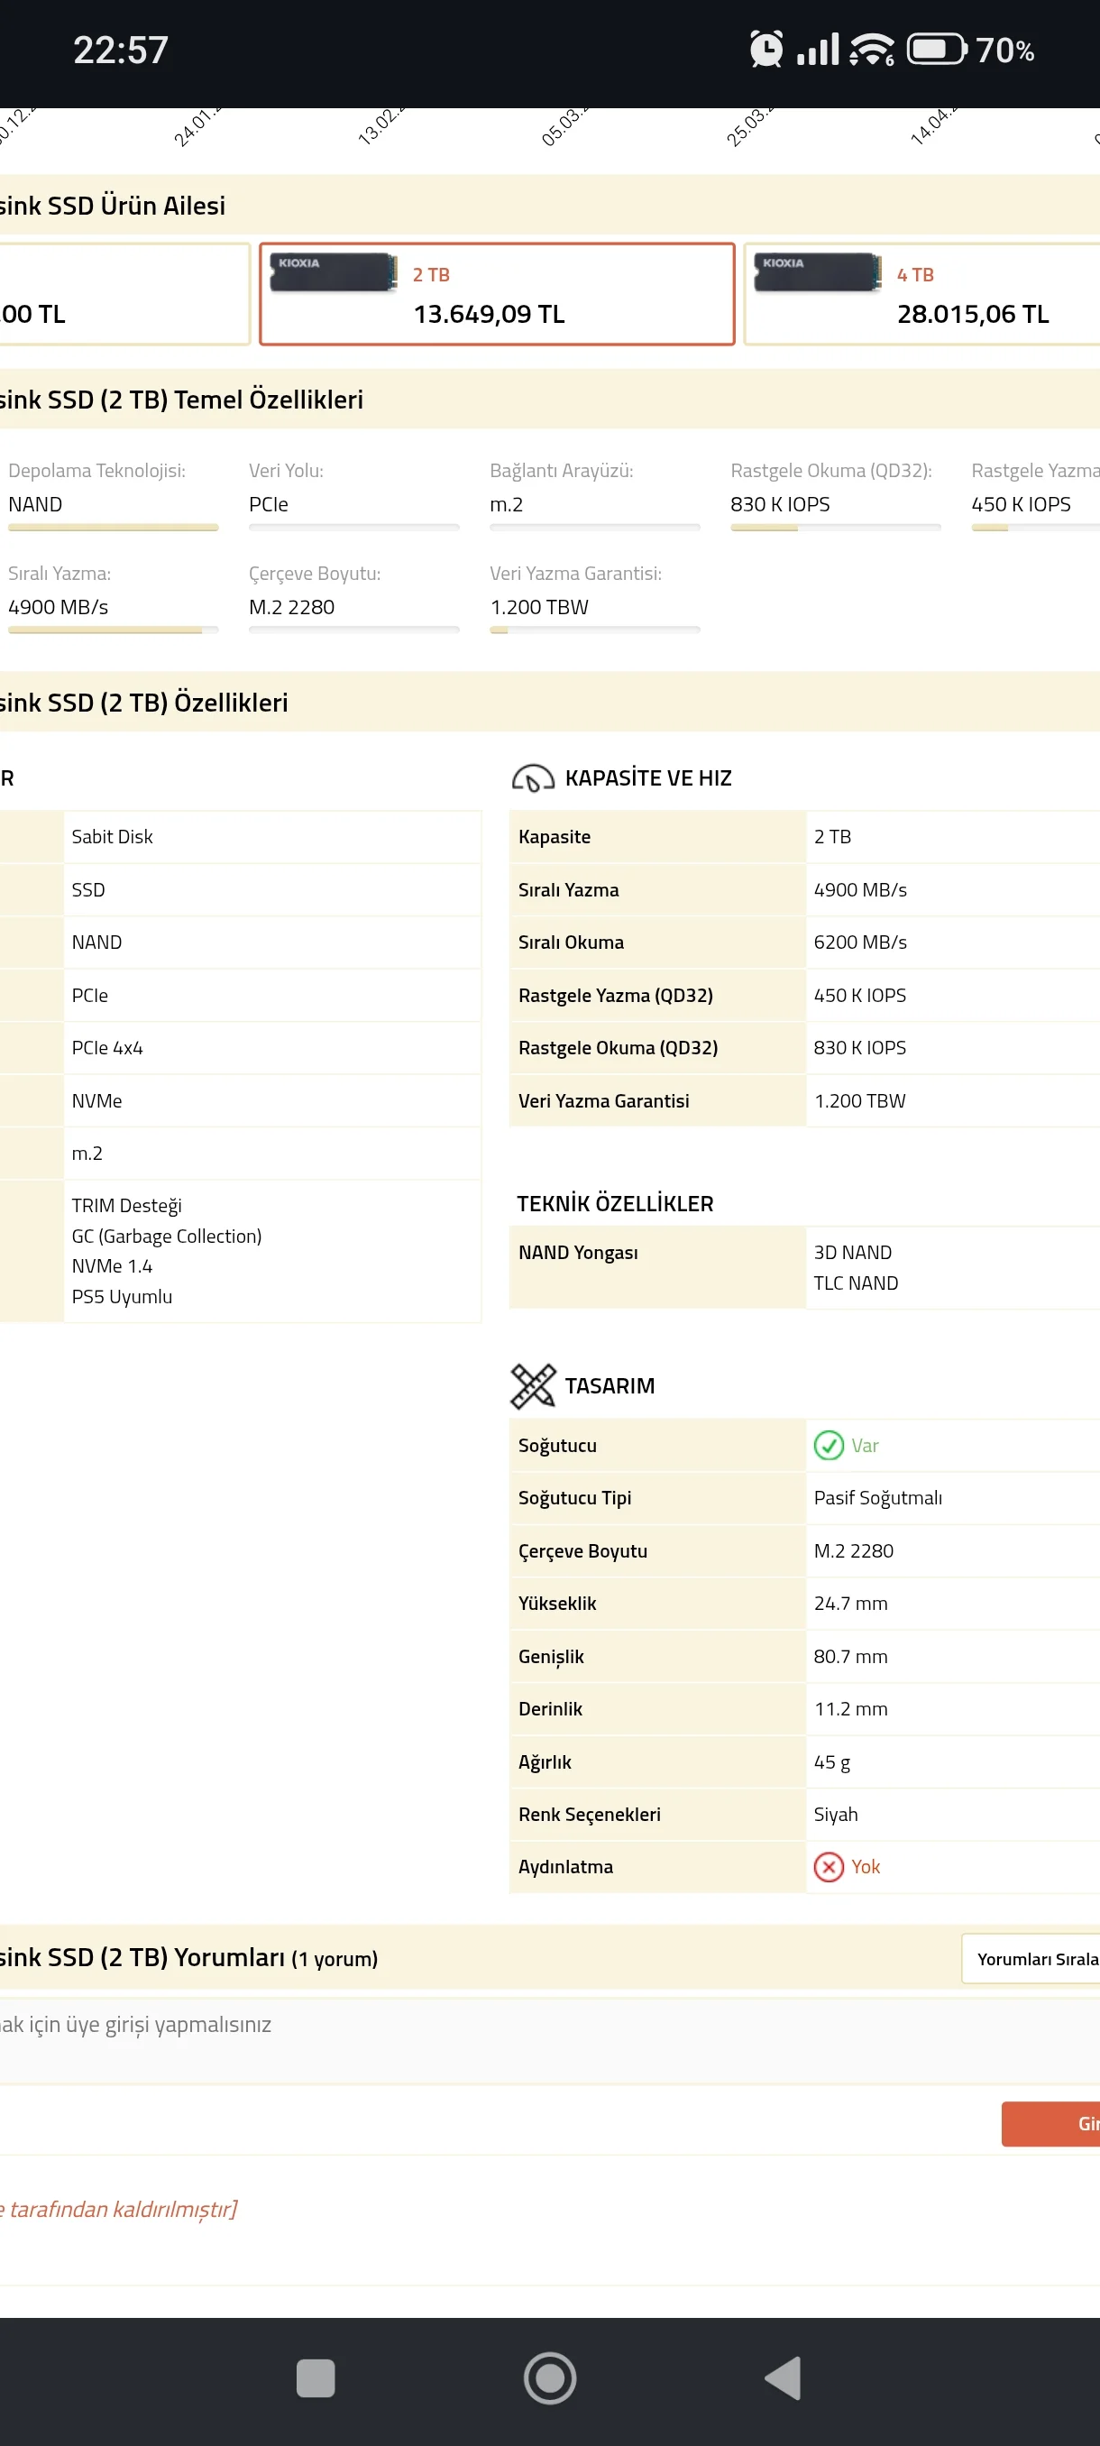Open the Yorumları Sırala dropdown
Viewport: 1100px width, 2446px height.
(x=1031, y=1959)
